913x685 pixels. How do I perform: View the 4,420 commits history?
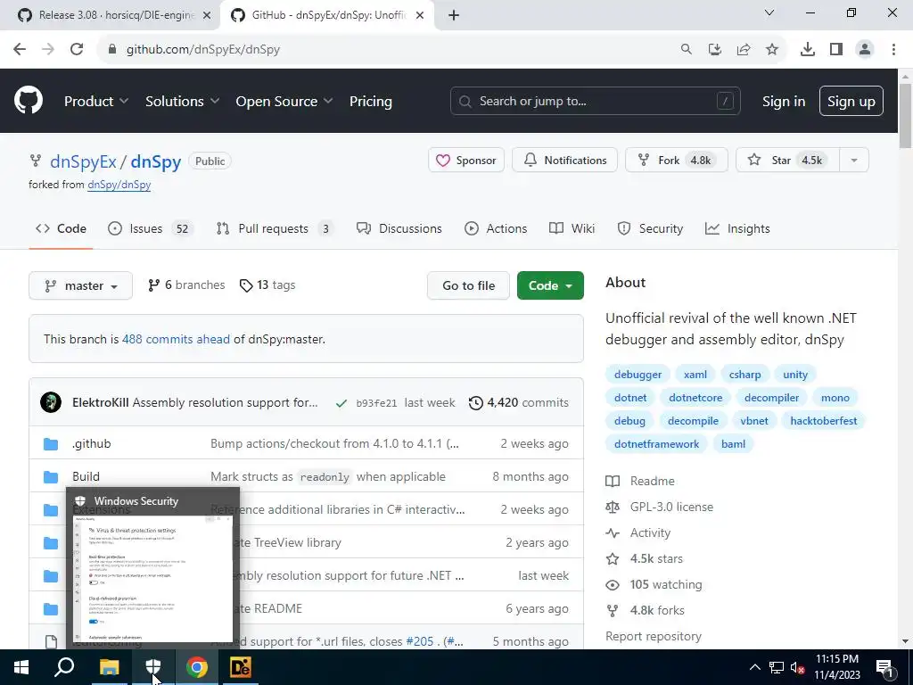(x=518, y=402)
